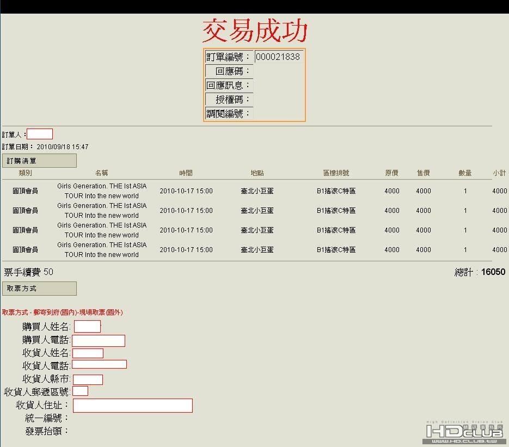This screenshot has height=447, width=509.
Task: Click the 時間 column header
Action: (x=186, y=173)
